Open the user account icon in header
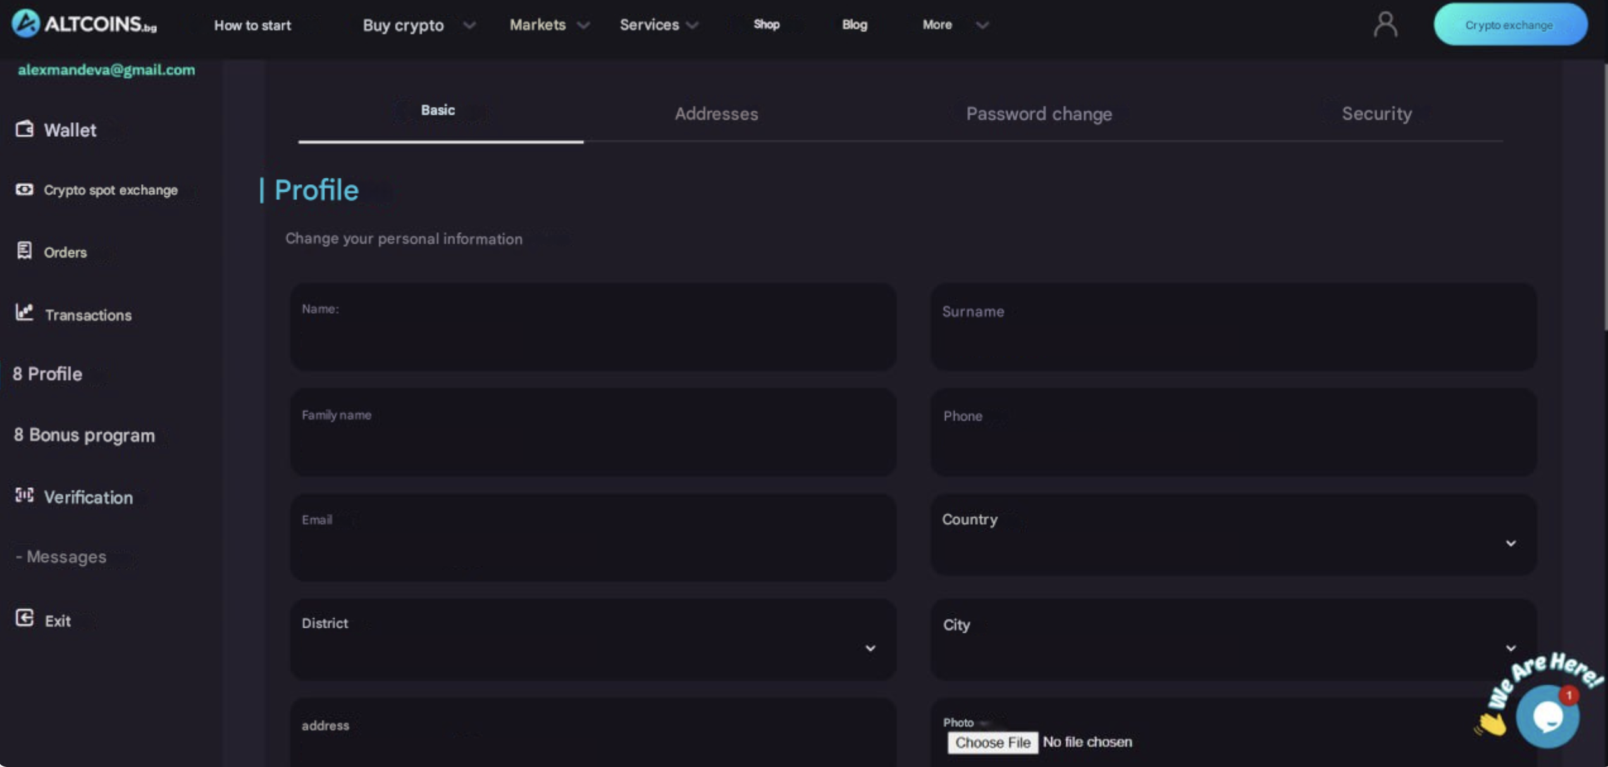The image size is (1608, 767). point(1385,25)
